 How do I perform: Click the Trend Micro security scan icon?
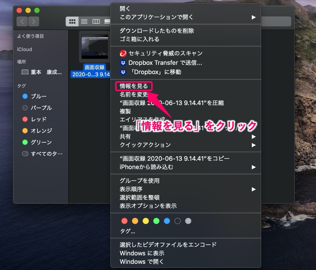click(123, 54)
